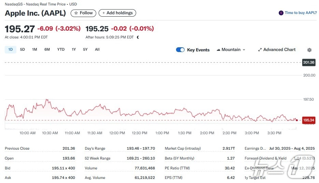
Task: Show the 6M chart range
Action: pos(47,49)
